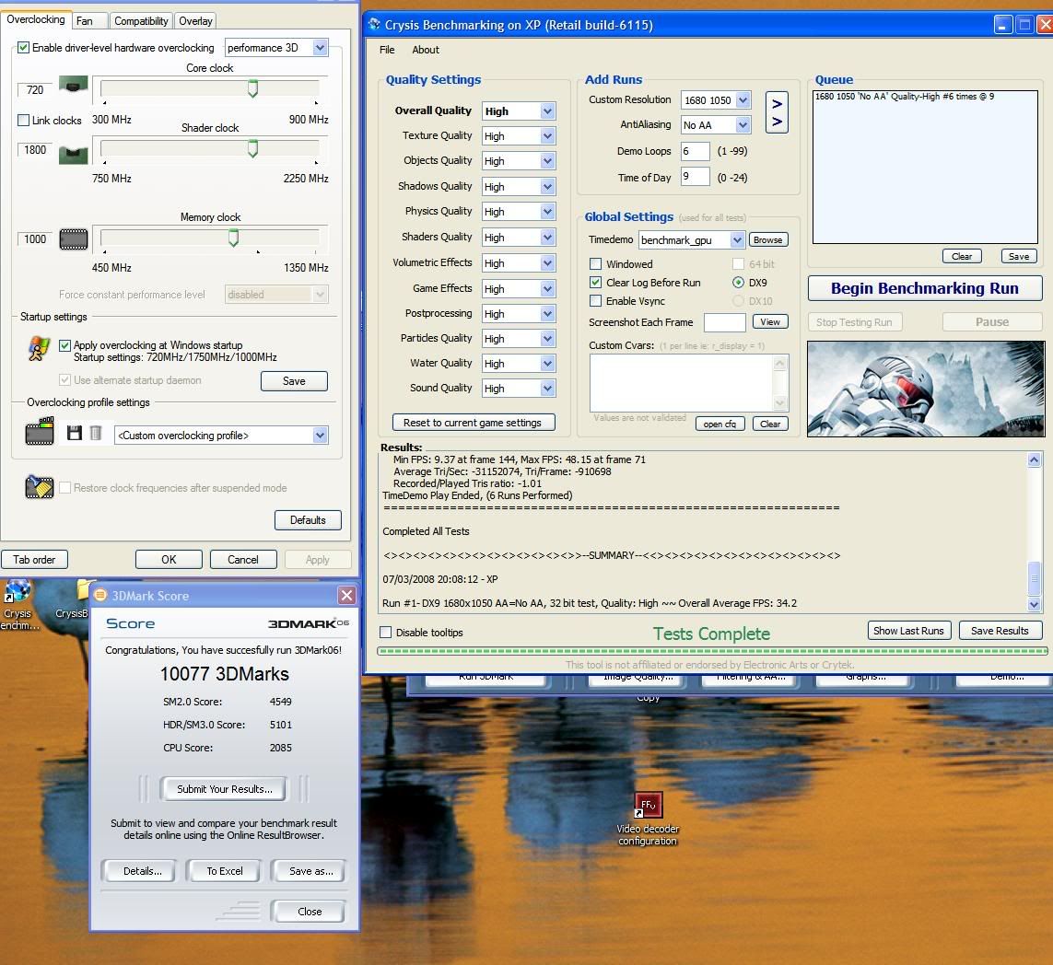
Task: Toggle the Link clocks checkbox
Action: point(24,120)
